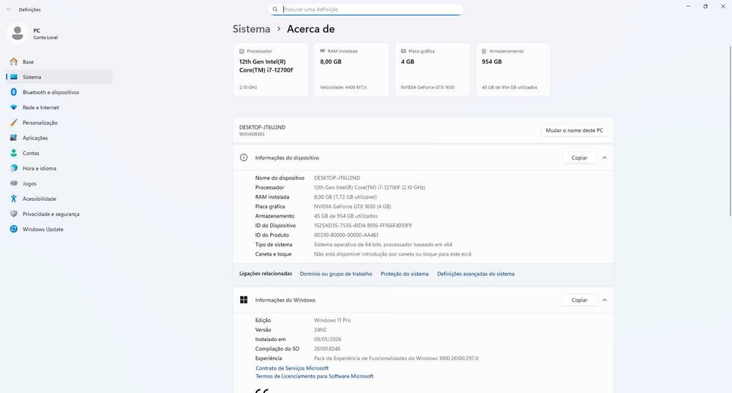Click the Placa gráfica 4 GB card
Screen dimensions: 732x393
point(433,69)
